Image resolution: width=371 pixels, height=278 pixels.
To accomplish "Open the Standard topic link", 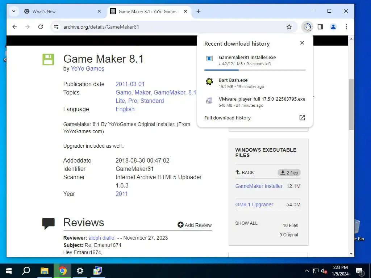I will pos(152,101).
